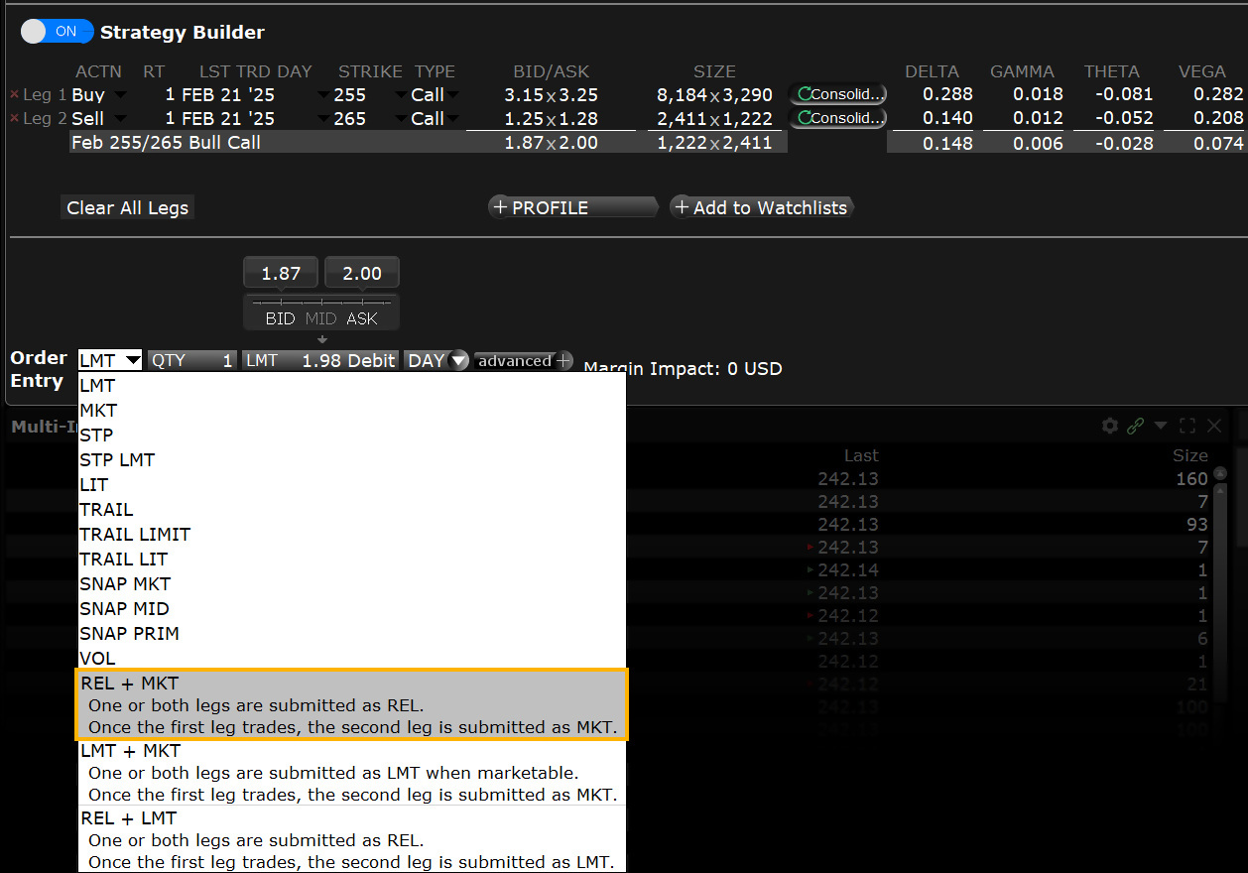The width and height of the screenshot is (1248, 873).
Task: Click the 1.87 bid price button
Action: (x=281, y=272)
